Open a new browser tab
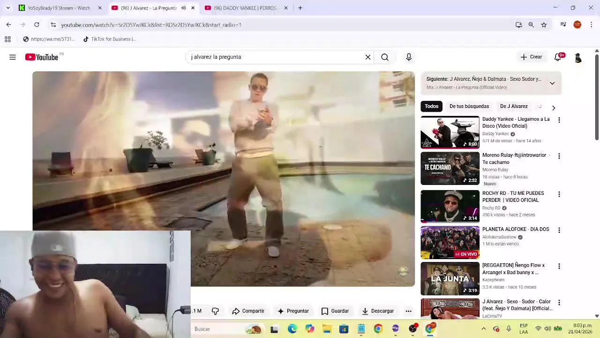Viewport: 600px width, 338px height. click(x=300, y=8)
